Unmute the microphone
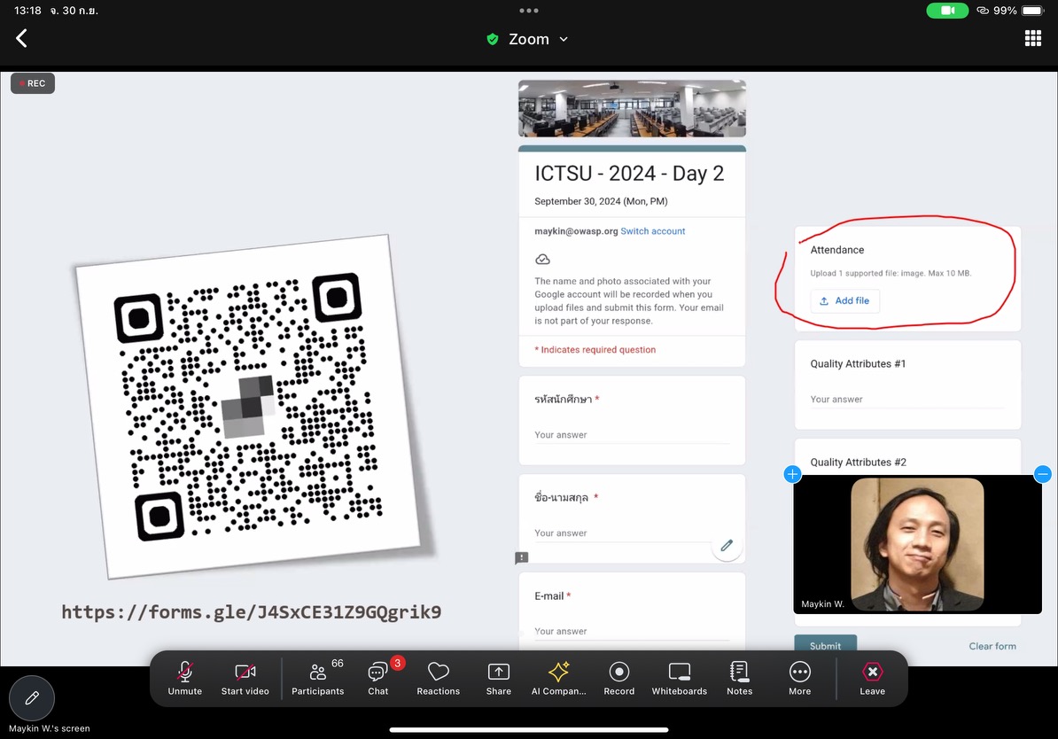1058x739 pixels. (184, 679)
